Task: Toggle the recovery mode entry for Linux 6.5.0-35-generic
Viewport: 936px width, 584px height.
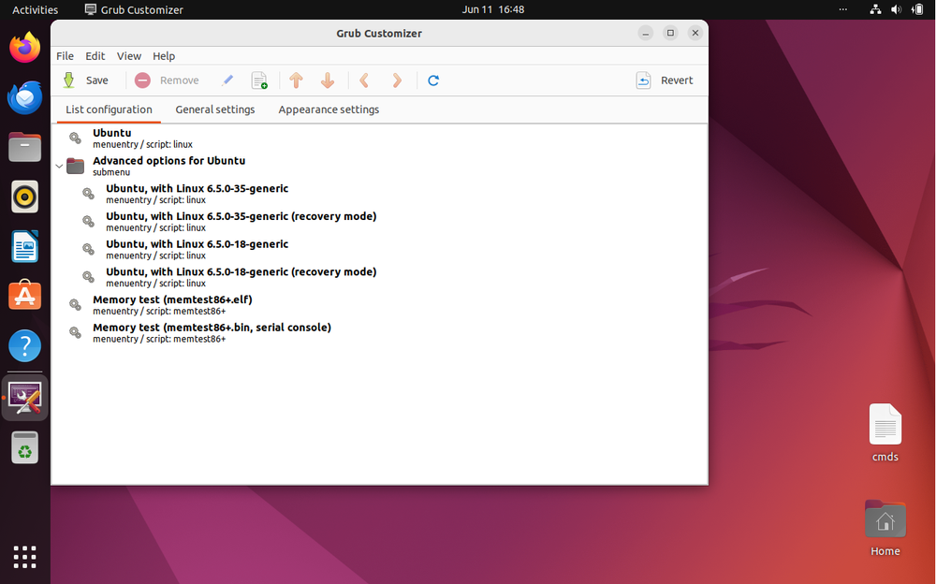Action: (x=88, y=221)
